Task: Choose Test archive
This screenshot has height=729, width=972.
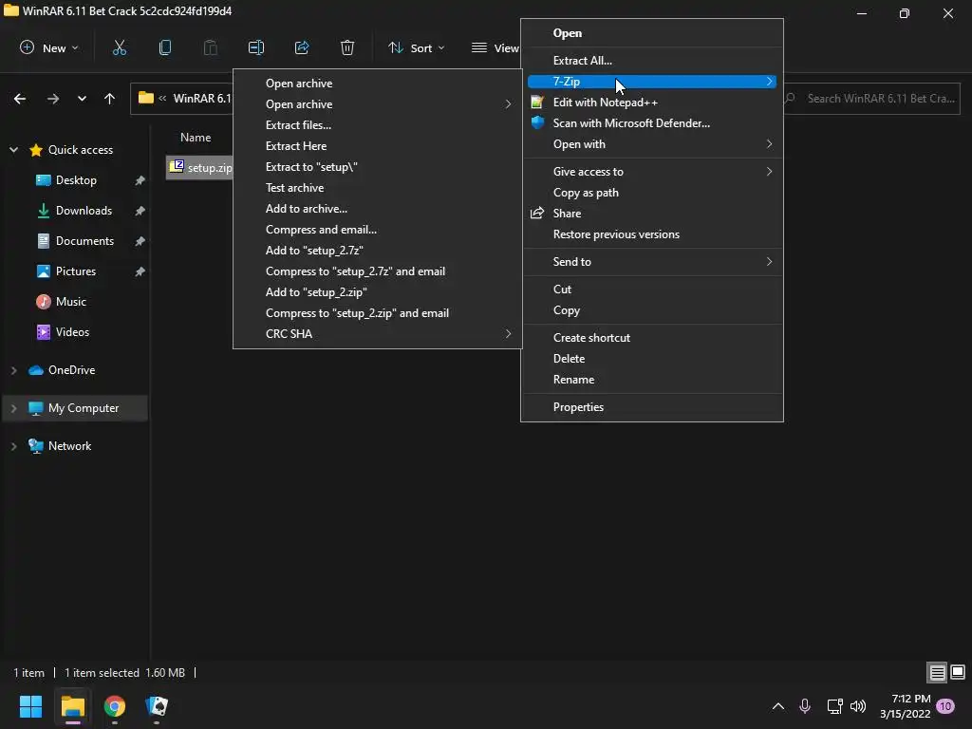Action: pos(377,188)
